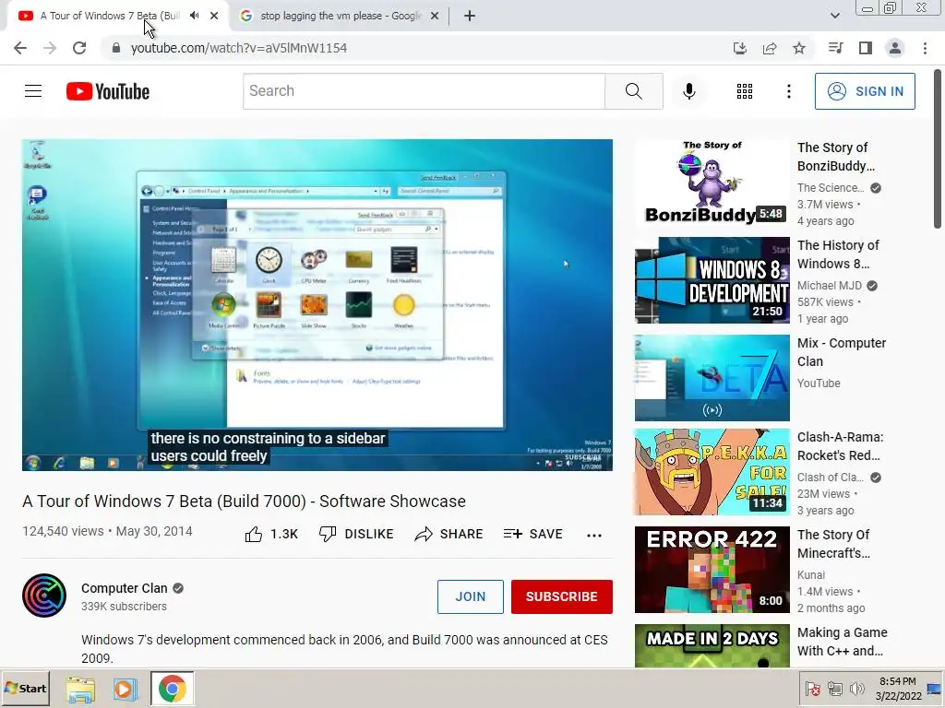The image size is (945, 708).
Task: Click the site padlock icon in address bar
Action: pos(116,48)
